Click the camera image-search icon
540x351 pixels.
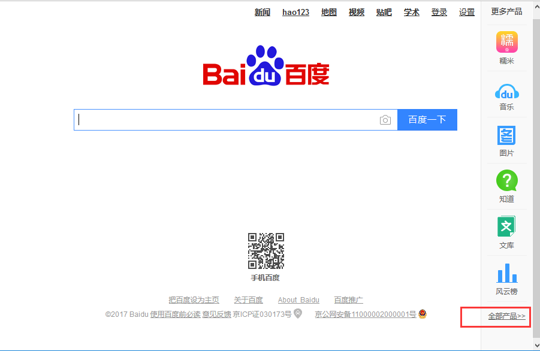(385, 120)
